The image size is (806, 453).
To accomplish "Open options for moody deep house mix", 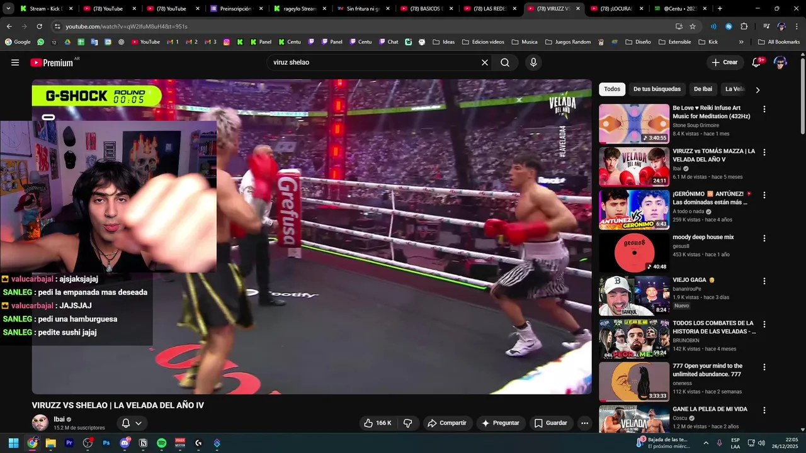I will tap(764, 238).
